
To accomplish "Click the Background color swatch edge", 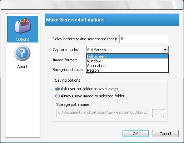I will click(x=90, y=73).
